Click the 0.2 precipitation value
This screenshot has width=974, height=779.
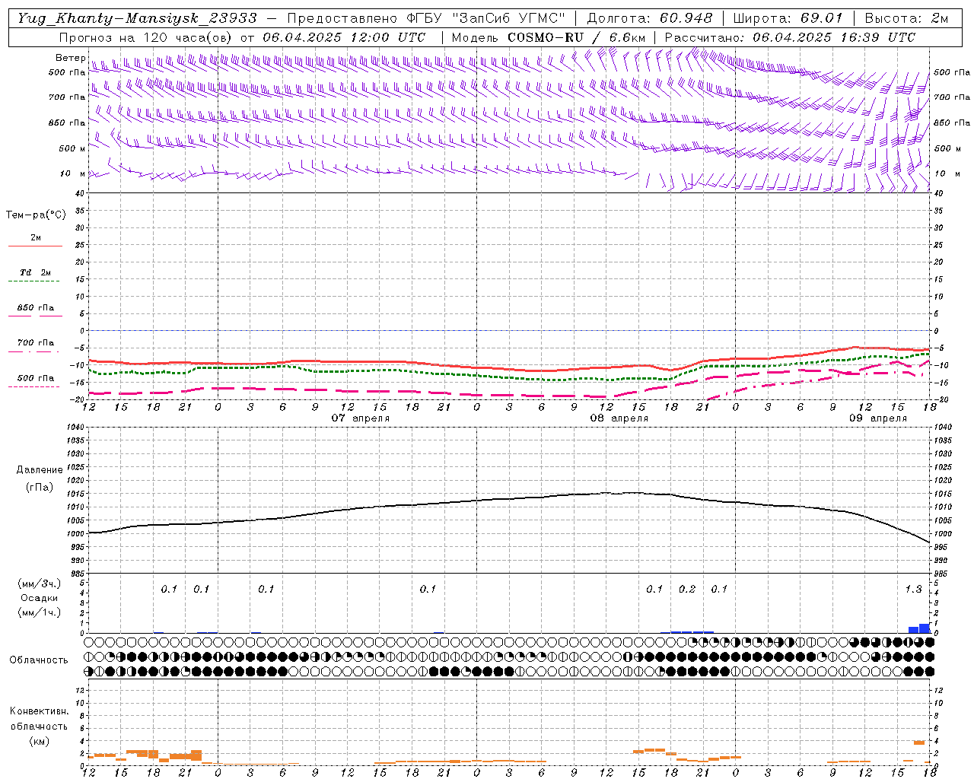tap(687, 589)
